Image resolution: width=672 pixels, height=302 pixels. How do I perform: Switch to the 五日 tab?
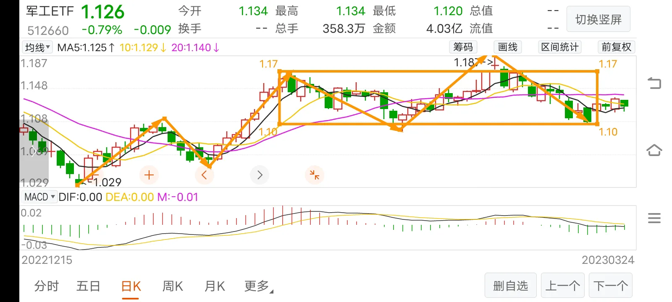[x=88, y=286]
